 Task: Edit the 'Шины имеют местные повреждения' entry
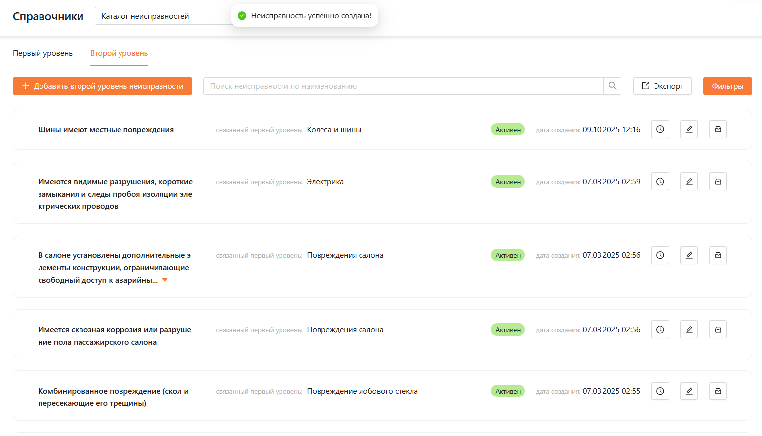[689, 129]
